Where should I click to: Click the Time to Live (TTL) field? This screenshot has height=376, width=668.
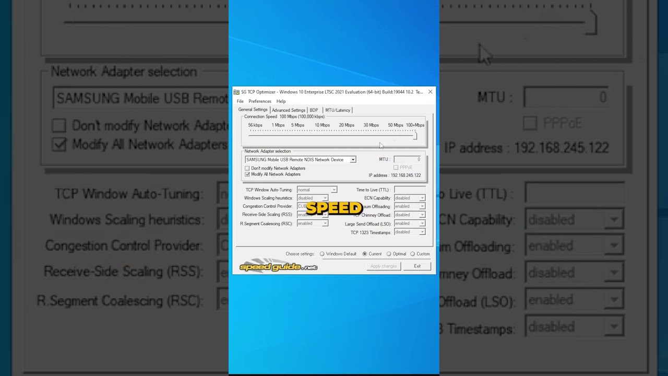(x=410, y=190)
